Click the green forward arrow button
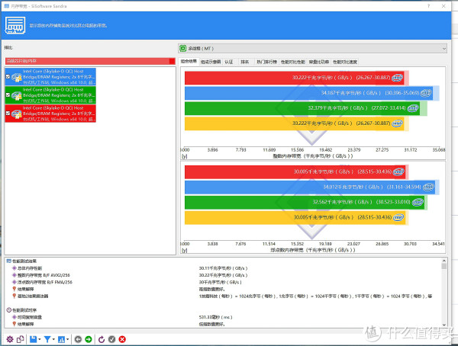458x346 pixels. 89,339
